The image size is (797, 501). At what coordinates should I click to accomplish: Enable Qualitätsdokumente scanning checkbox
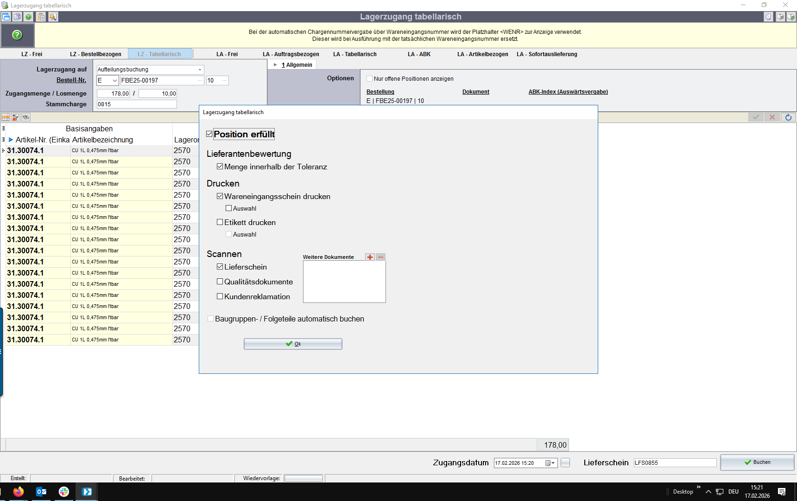pyautogui.click(x=220, y=282)
